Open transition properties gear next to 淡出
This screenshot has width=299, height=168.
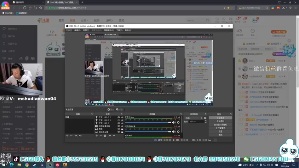pos(205,118)
